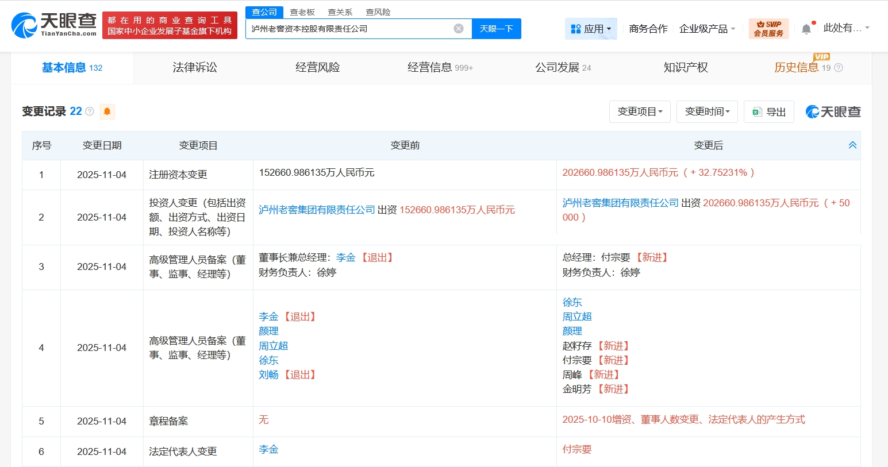
Task: Open the 企业级产品 dropdown
Action: pyautogui.click(x=707, y=29)
